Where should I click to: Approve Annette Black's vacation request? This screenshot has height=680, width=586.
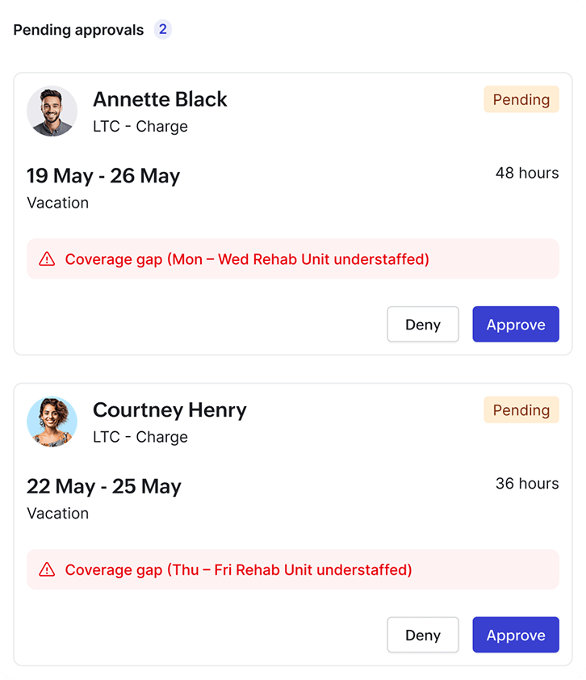[516, 324]
